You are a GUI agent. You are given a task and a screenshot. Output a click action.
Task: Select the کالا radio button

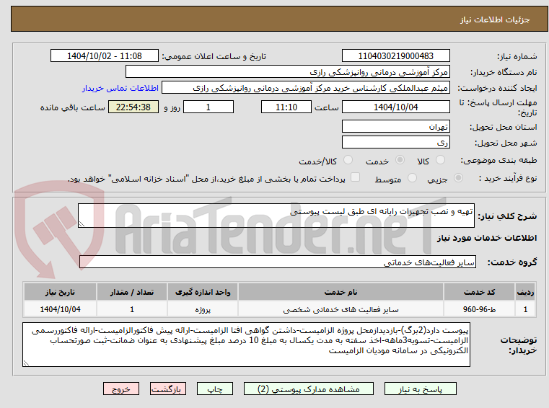click(440, 160)
